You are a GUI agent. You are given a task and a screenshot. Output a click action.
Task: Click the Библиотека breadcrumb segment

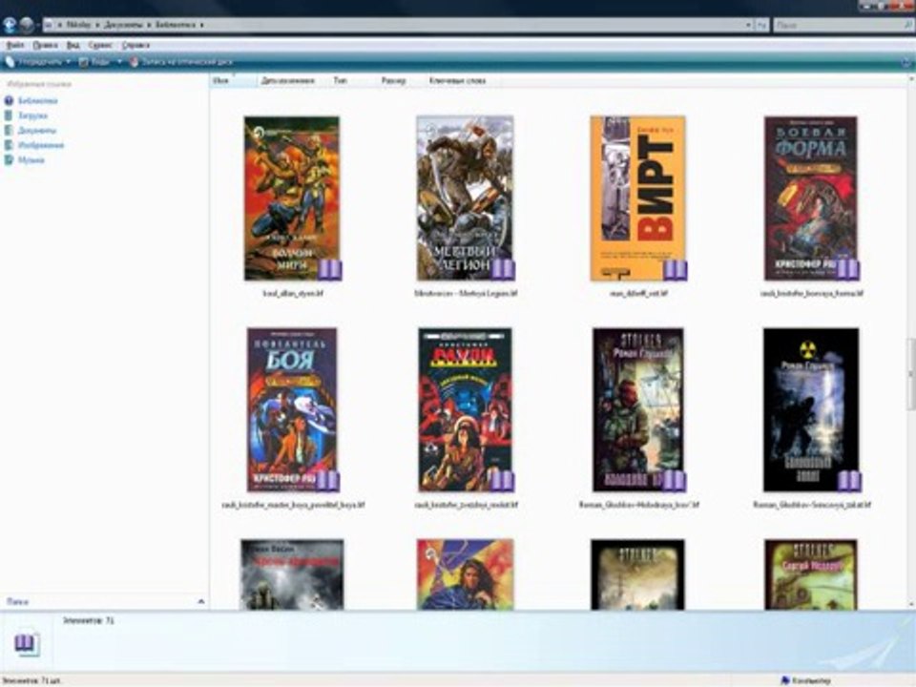pyautogui.click(x=176, y=25)
